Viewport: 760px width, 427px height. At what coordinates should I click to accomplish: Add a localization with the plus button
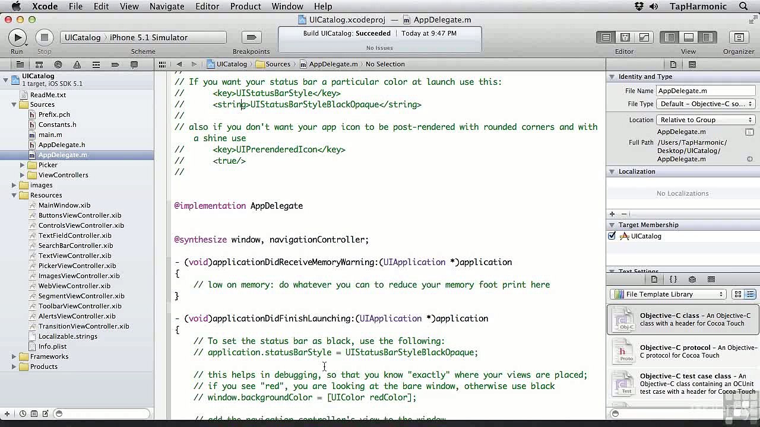612,213
